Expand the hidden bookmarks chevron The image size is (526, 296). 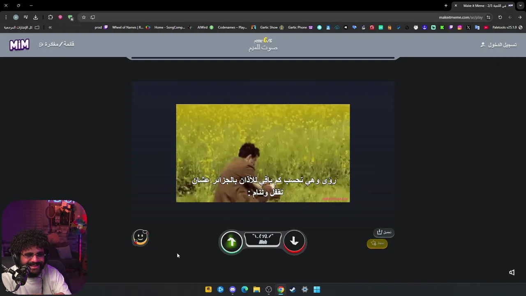(50, 27)
